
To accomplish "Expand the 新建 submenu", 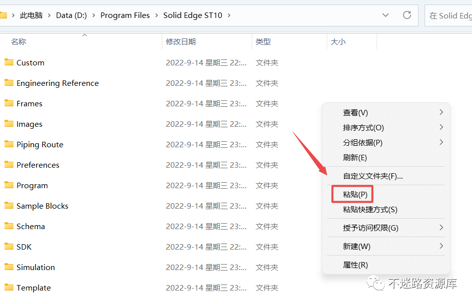I will click(358, 246).
